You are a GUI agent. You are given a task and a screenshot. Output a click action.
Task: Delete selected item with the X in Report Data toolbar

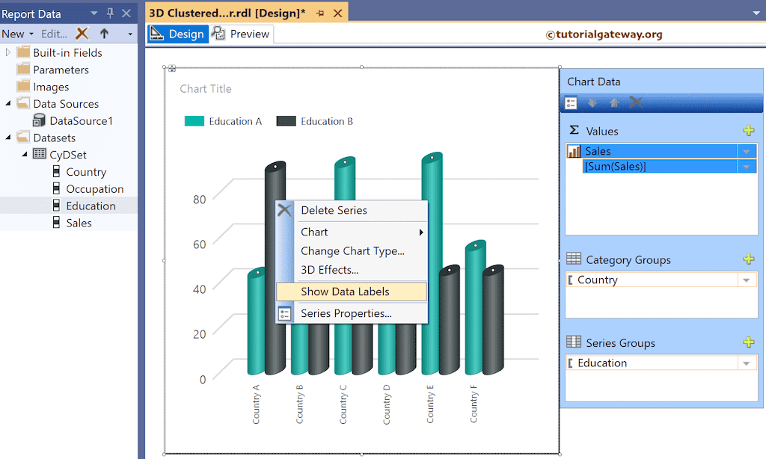coord(81,34)
